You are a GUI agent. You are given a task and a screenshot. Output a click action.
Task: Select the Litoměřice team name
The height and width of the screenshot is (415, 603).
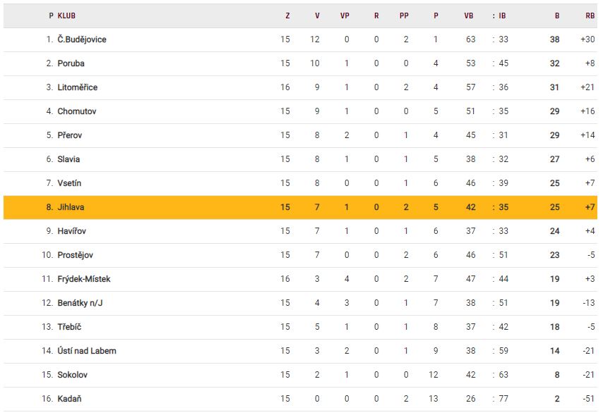pos(78,87)
